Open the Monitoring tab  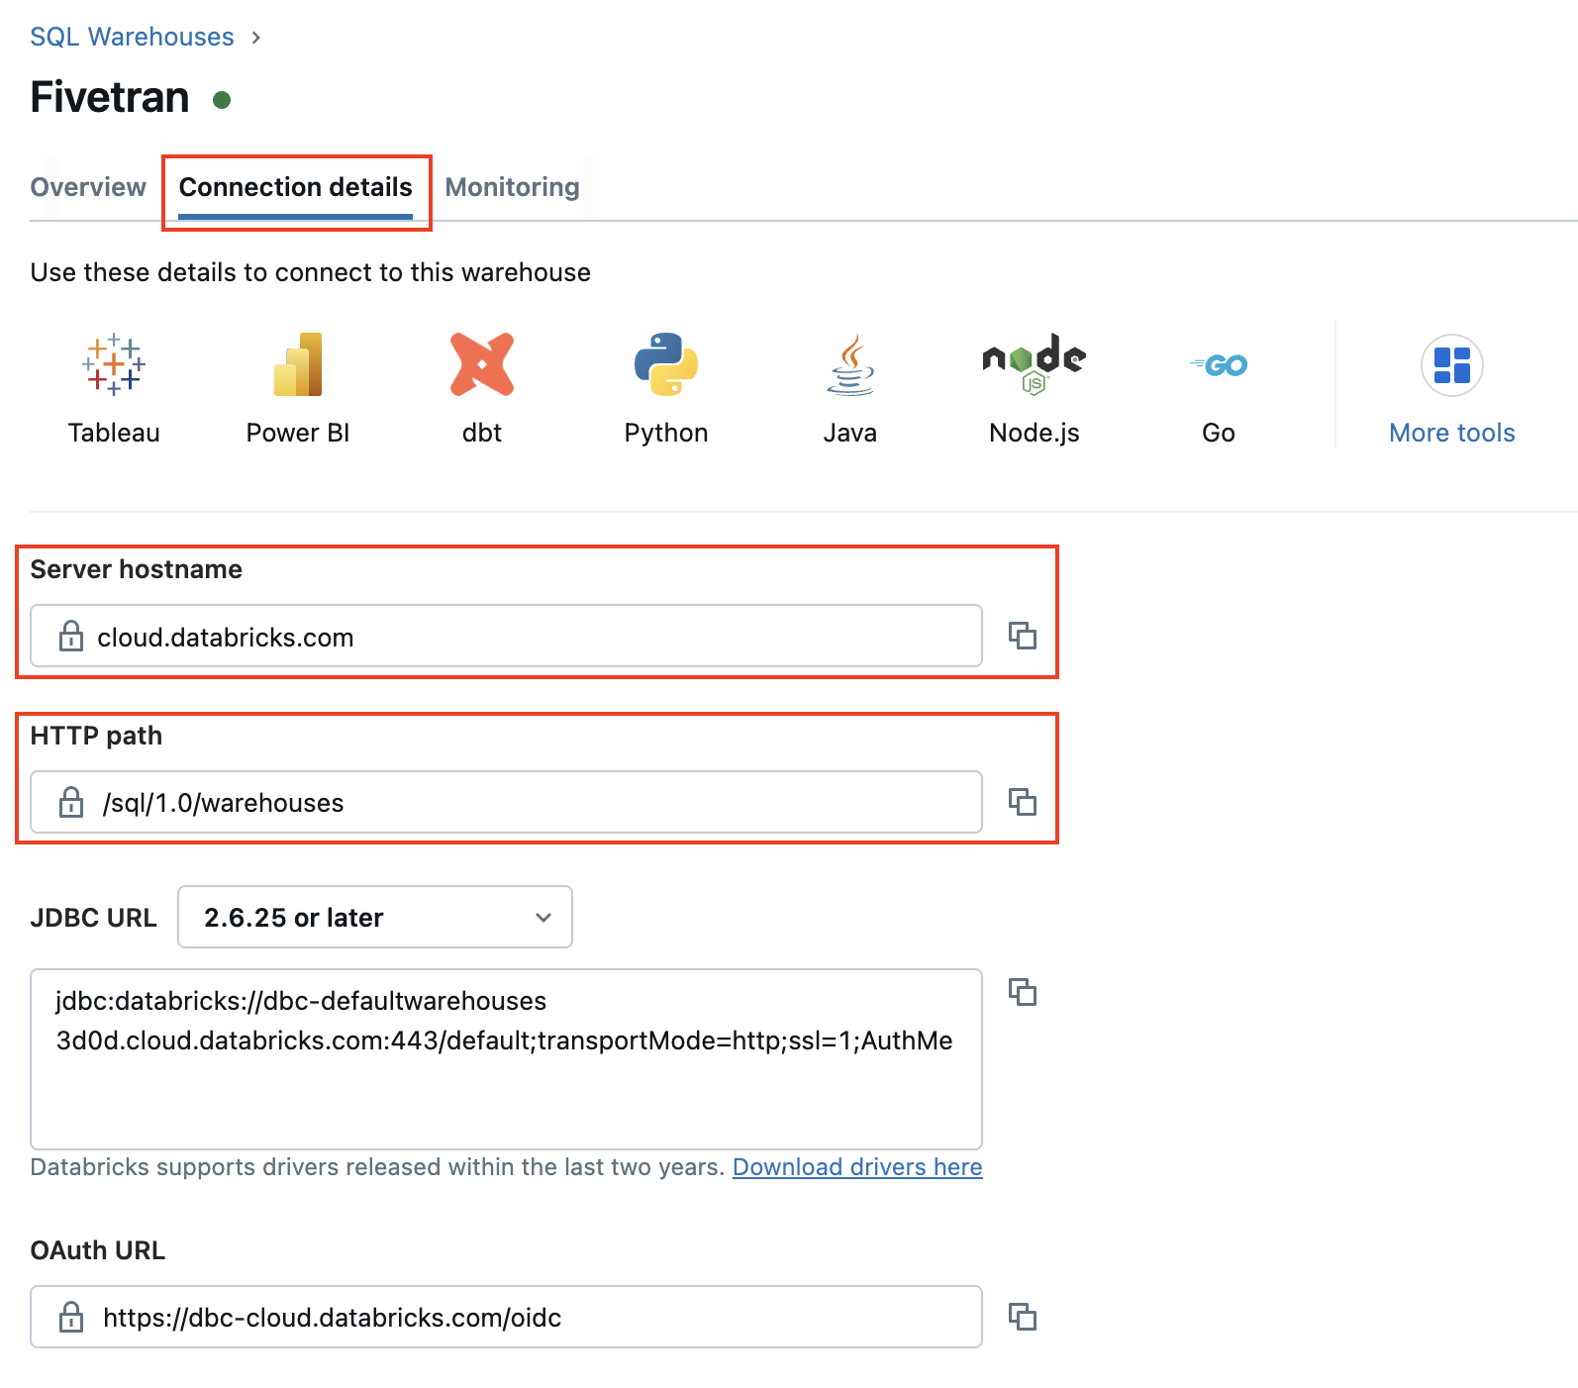pos(513,187)
